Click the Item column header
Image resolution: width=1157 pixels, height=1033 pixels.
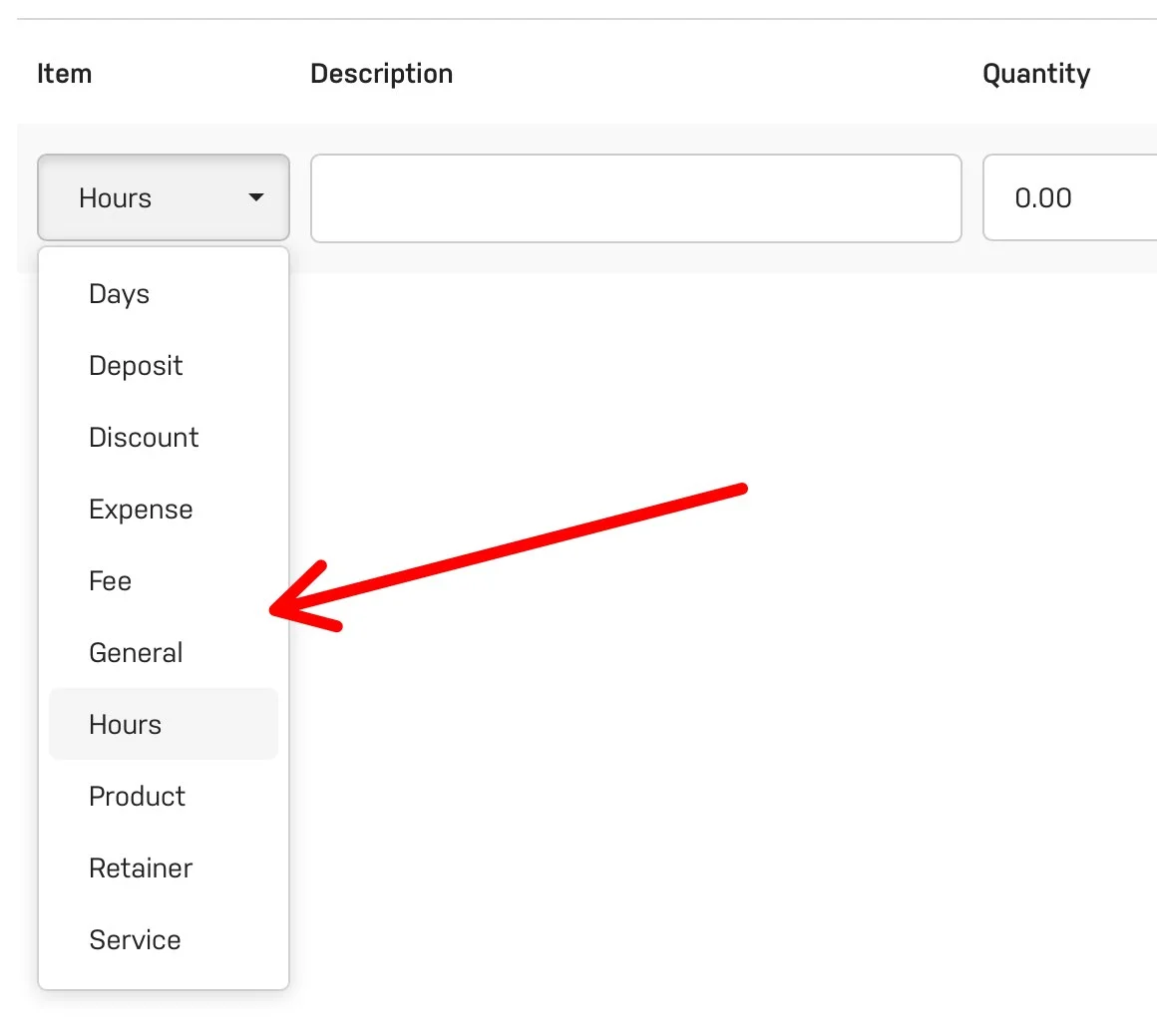click(x=64, y=74)
